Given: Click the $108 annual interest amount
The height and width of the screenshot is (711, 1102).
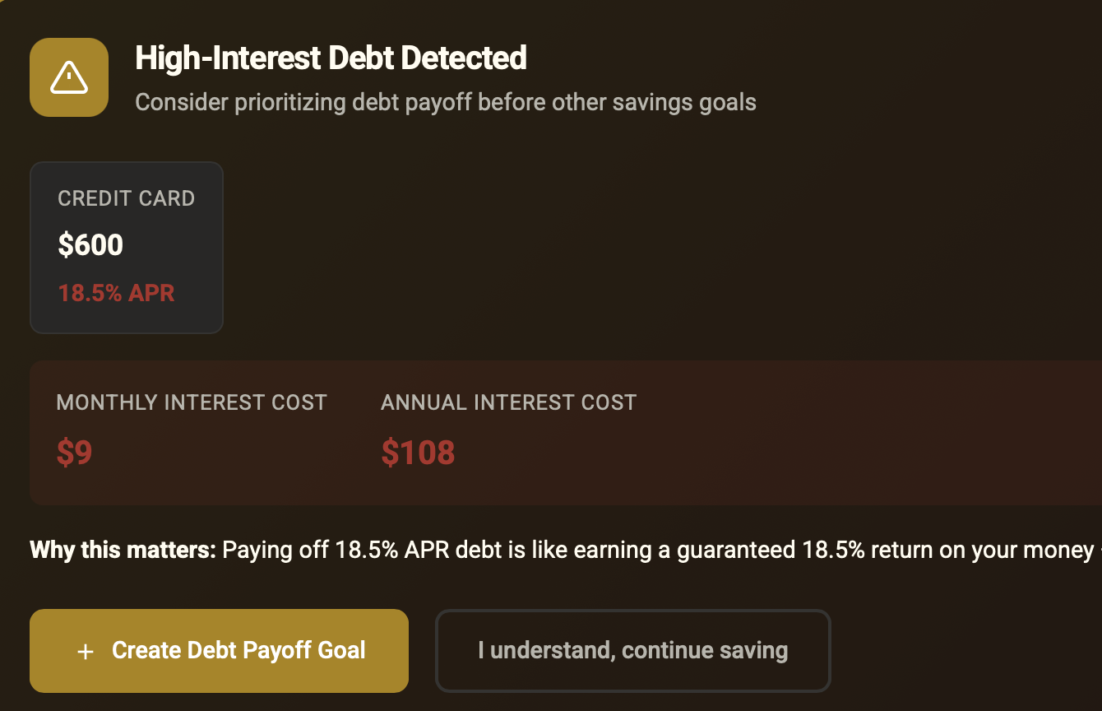Looking at the screenshot, I should tap(418, 453).
